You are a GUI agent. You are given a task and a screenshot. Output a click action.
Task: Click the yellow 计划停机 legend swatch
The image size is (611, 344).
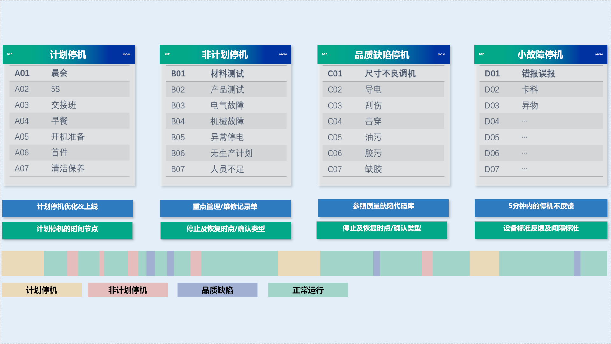[42, 290]
